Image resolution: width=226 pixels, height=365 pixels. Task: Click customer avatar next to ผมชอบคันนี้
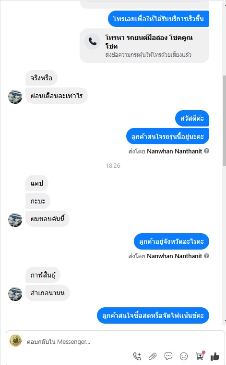(15, 220)
